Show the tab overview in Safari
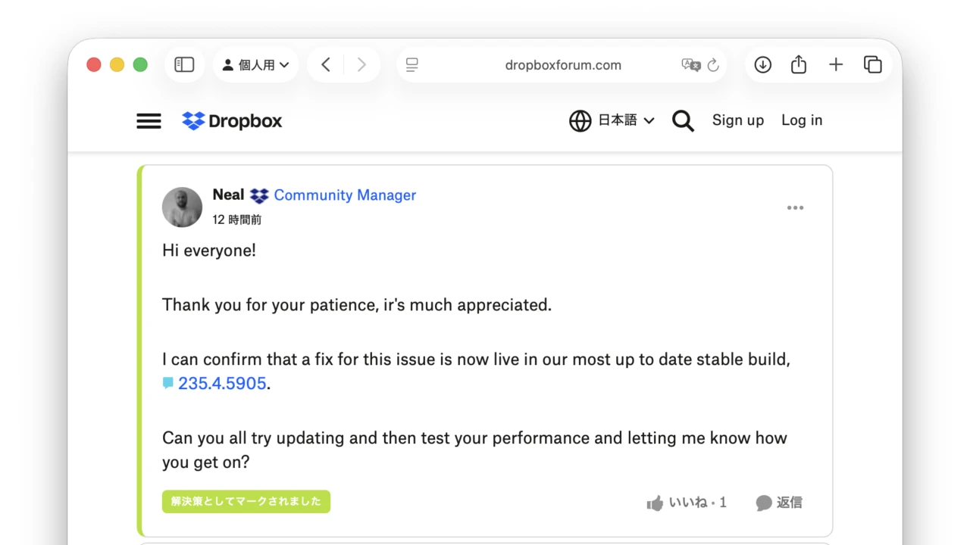 pos(872,64)
